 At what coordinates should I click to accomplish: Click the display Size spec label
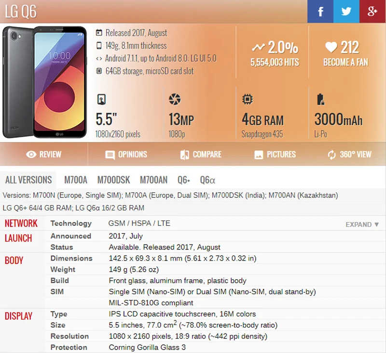[58, 325]
